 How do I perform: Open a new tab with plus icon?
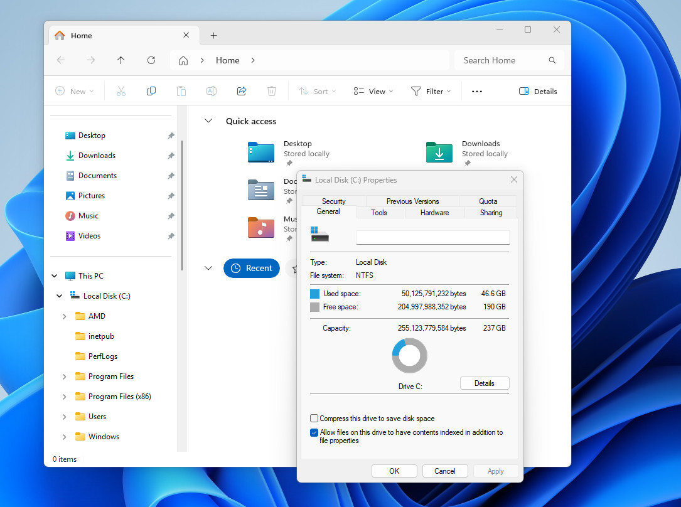(213, 36)
